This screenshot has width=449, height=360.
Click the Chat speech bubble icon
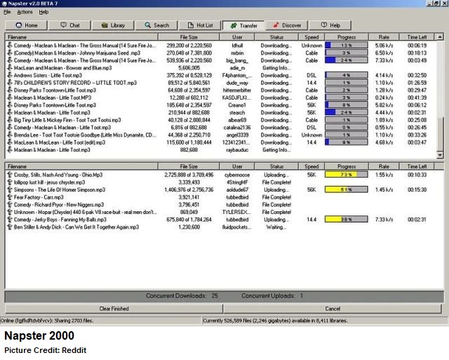[62, 25]
